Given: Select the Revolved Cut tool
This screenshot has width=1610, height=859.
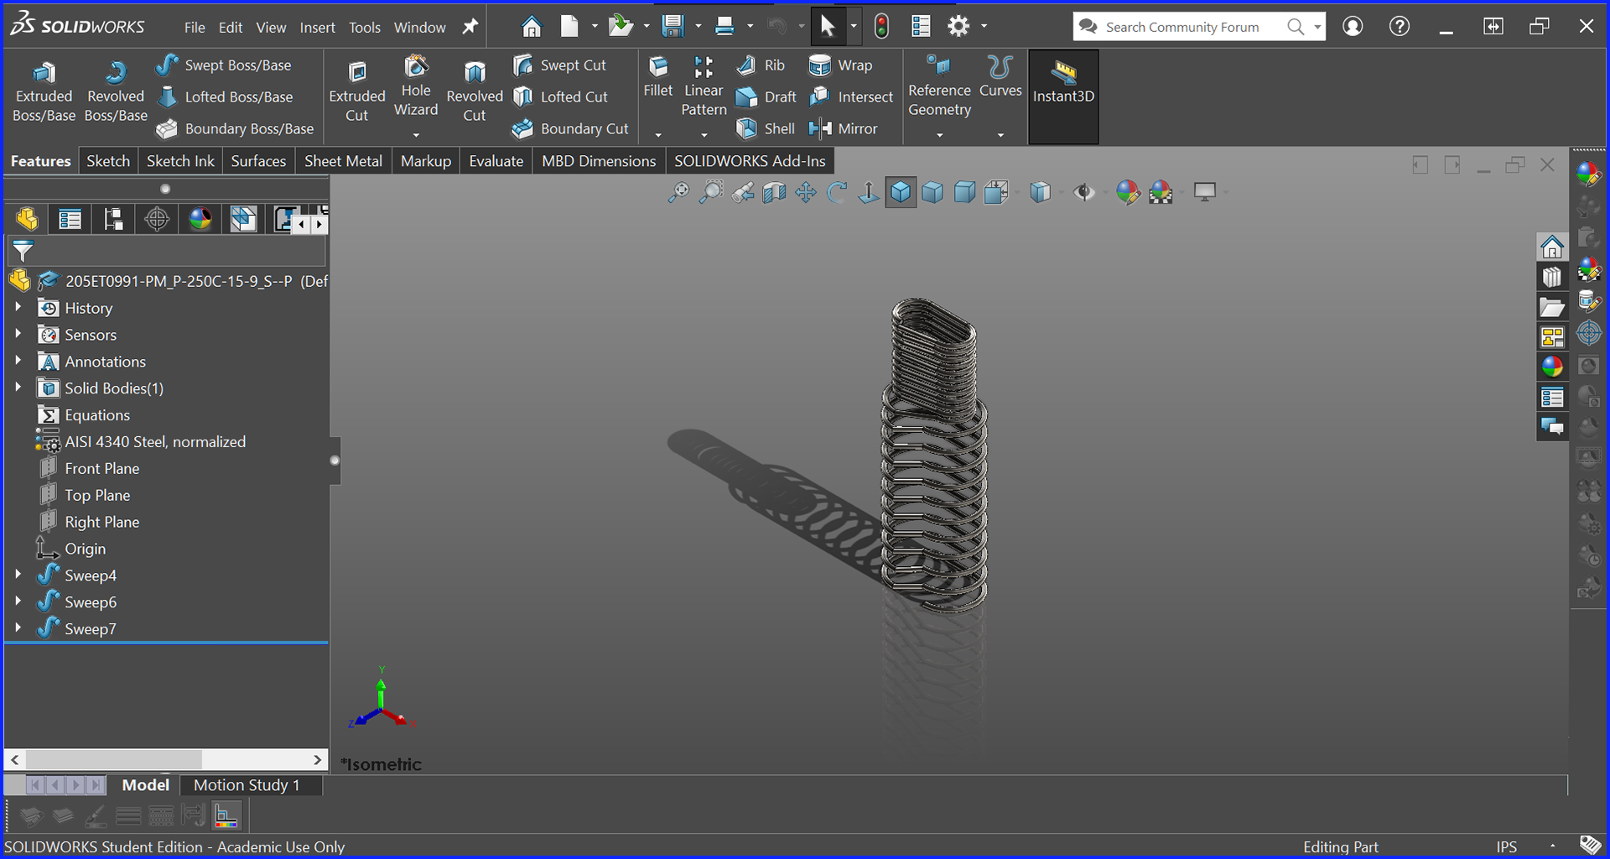Looking at the screenshot, I should point(475,92).
